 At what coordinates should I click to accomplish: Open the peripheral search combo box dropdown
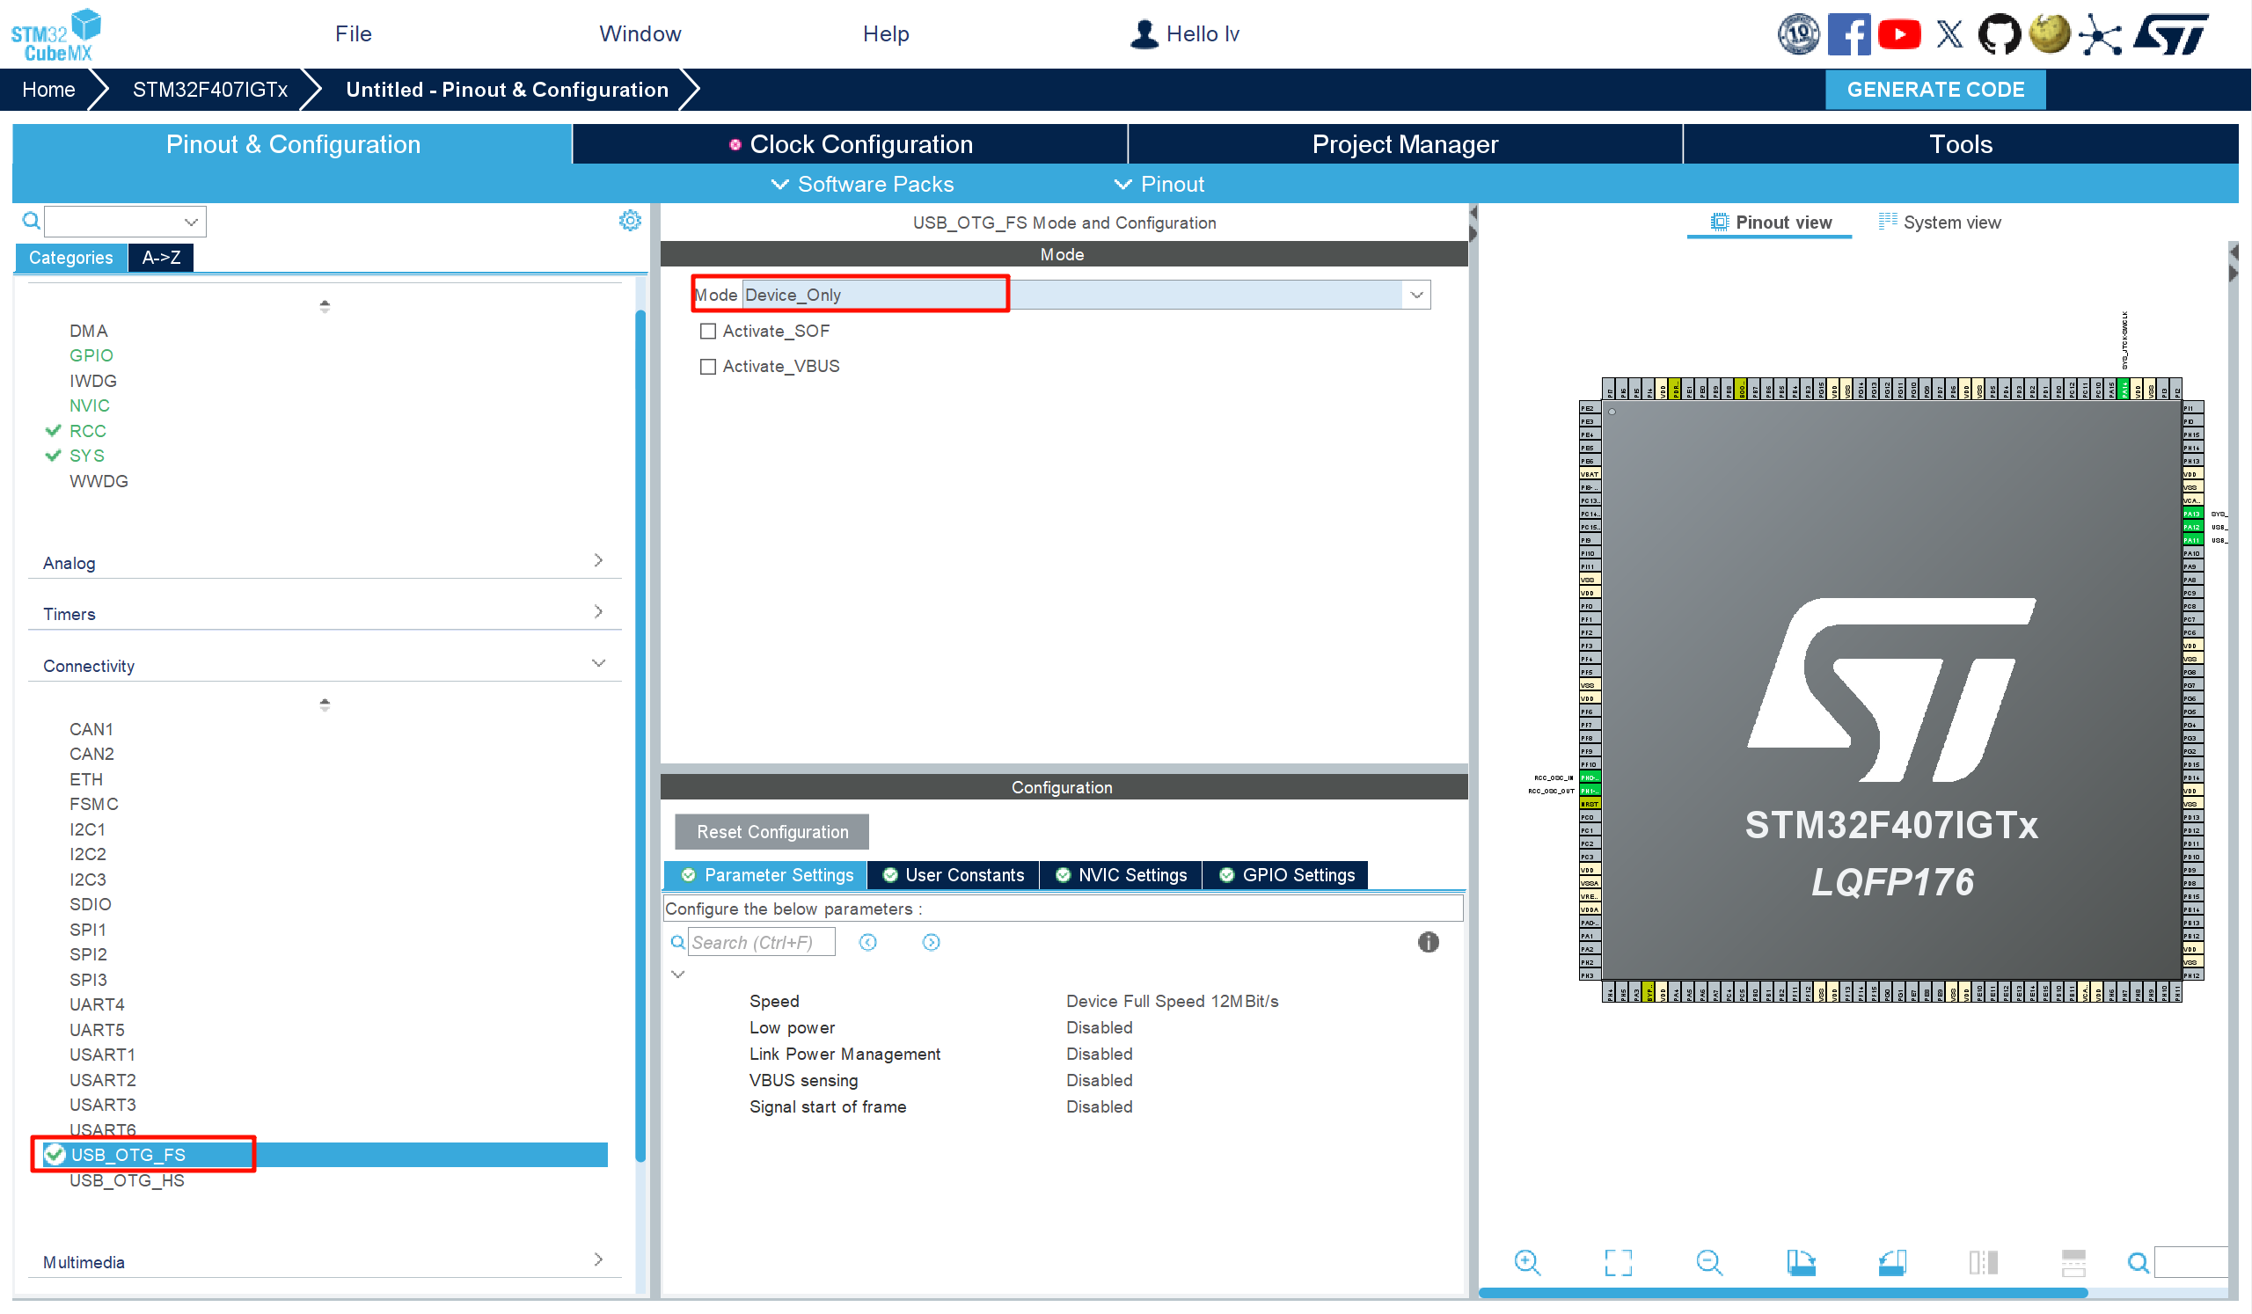pyautogui.click(x=191, y=222)
